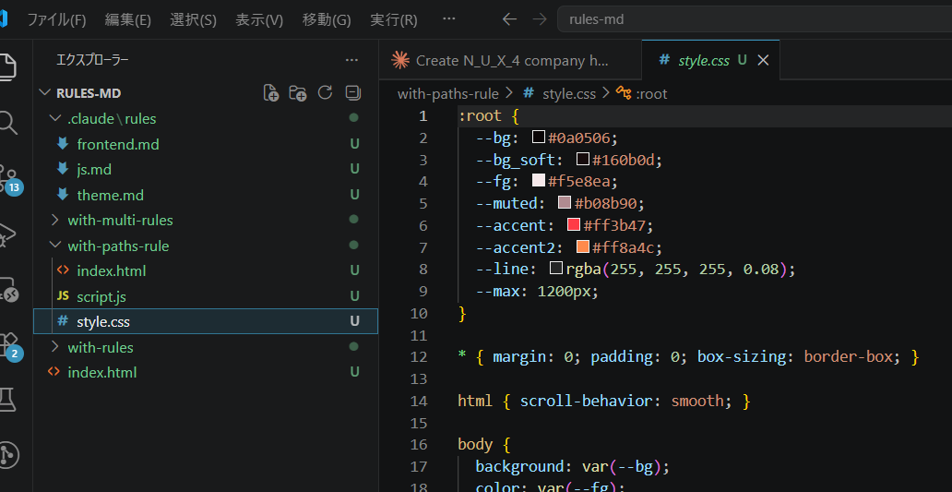The height and width of the screenshot is (492, 952).
Task: Click with-paths-rule in the breadcrumb
Action: click(x=447, y=93)
